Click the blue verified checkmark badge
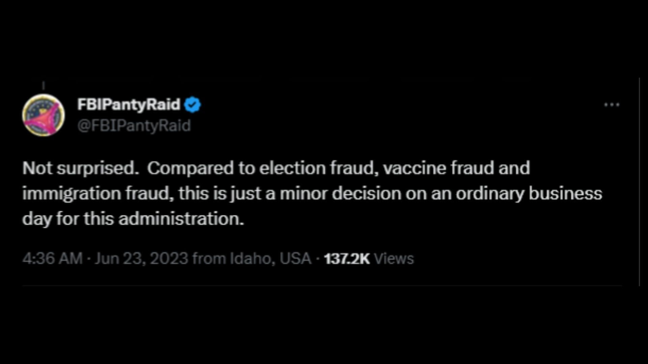648x364 pixels. (192, 104)
